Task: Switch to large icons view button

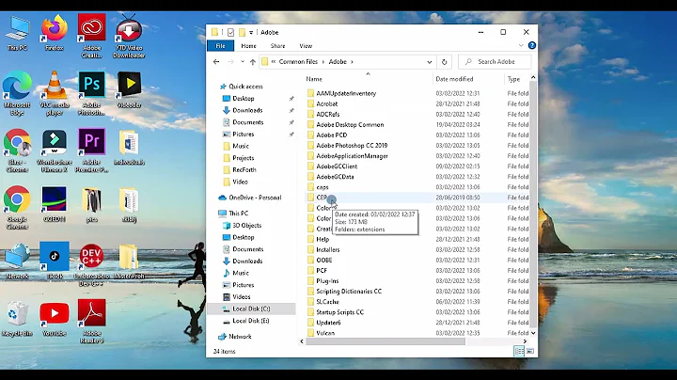Action: pyautogui.click(x=530, y=351)
